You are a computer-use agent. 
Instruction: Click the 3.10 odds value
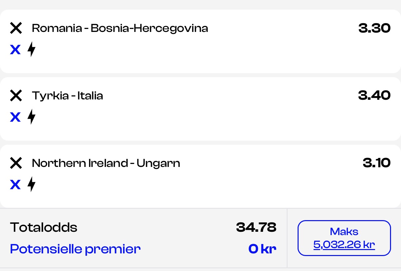pos(377,163)
